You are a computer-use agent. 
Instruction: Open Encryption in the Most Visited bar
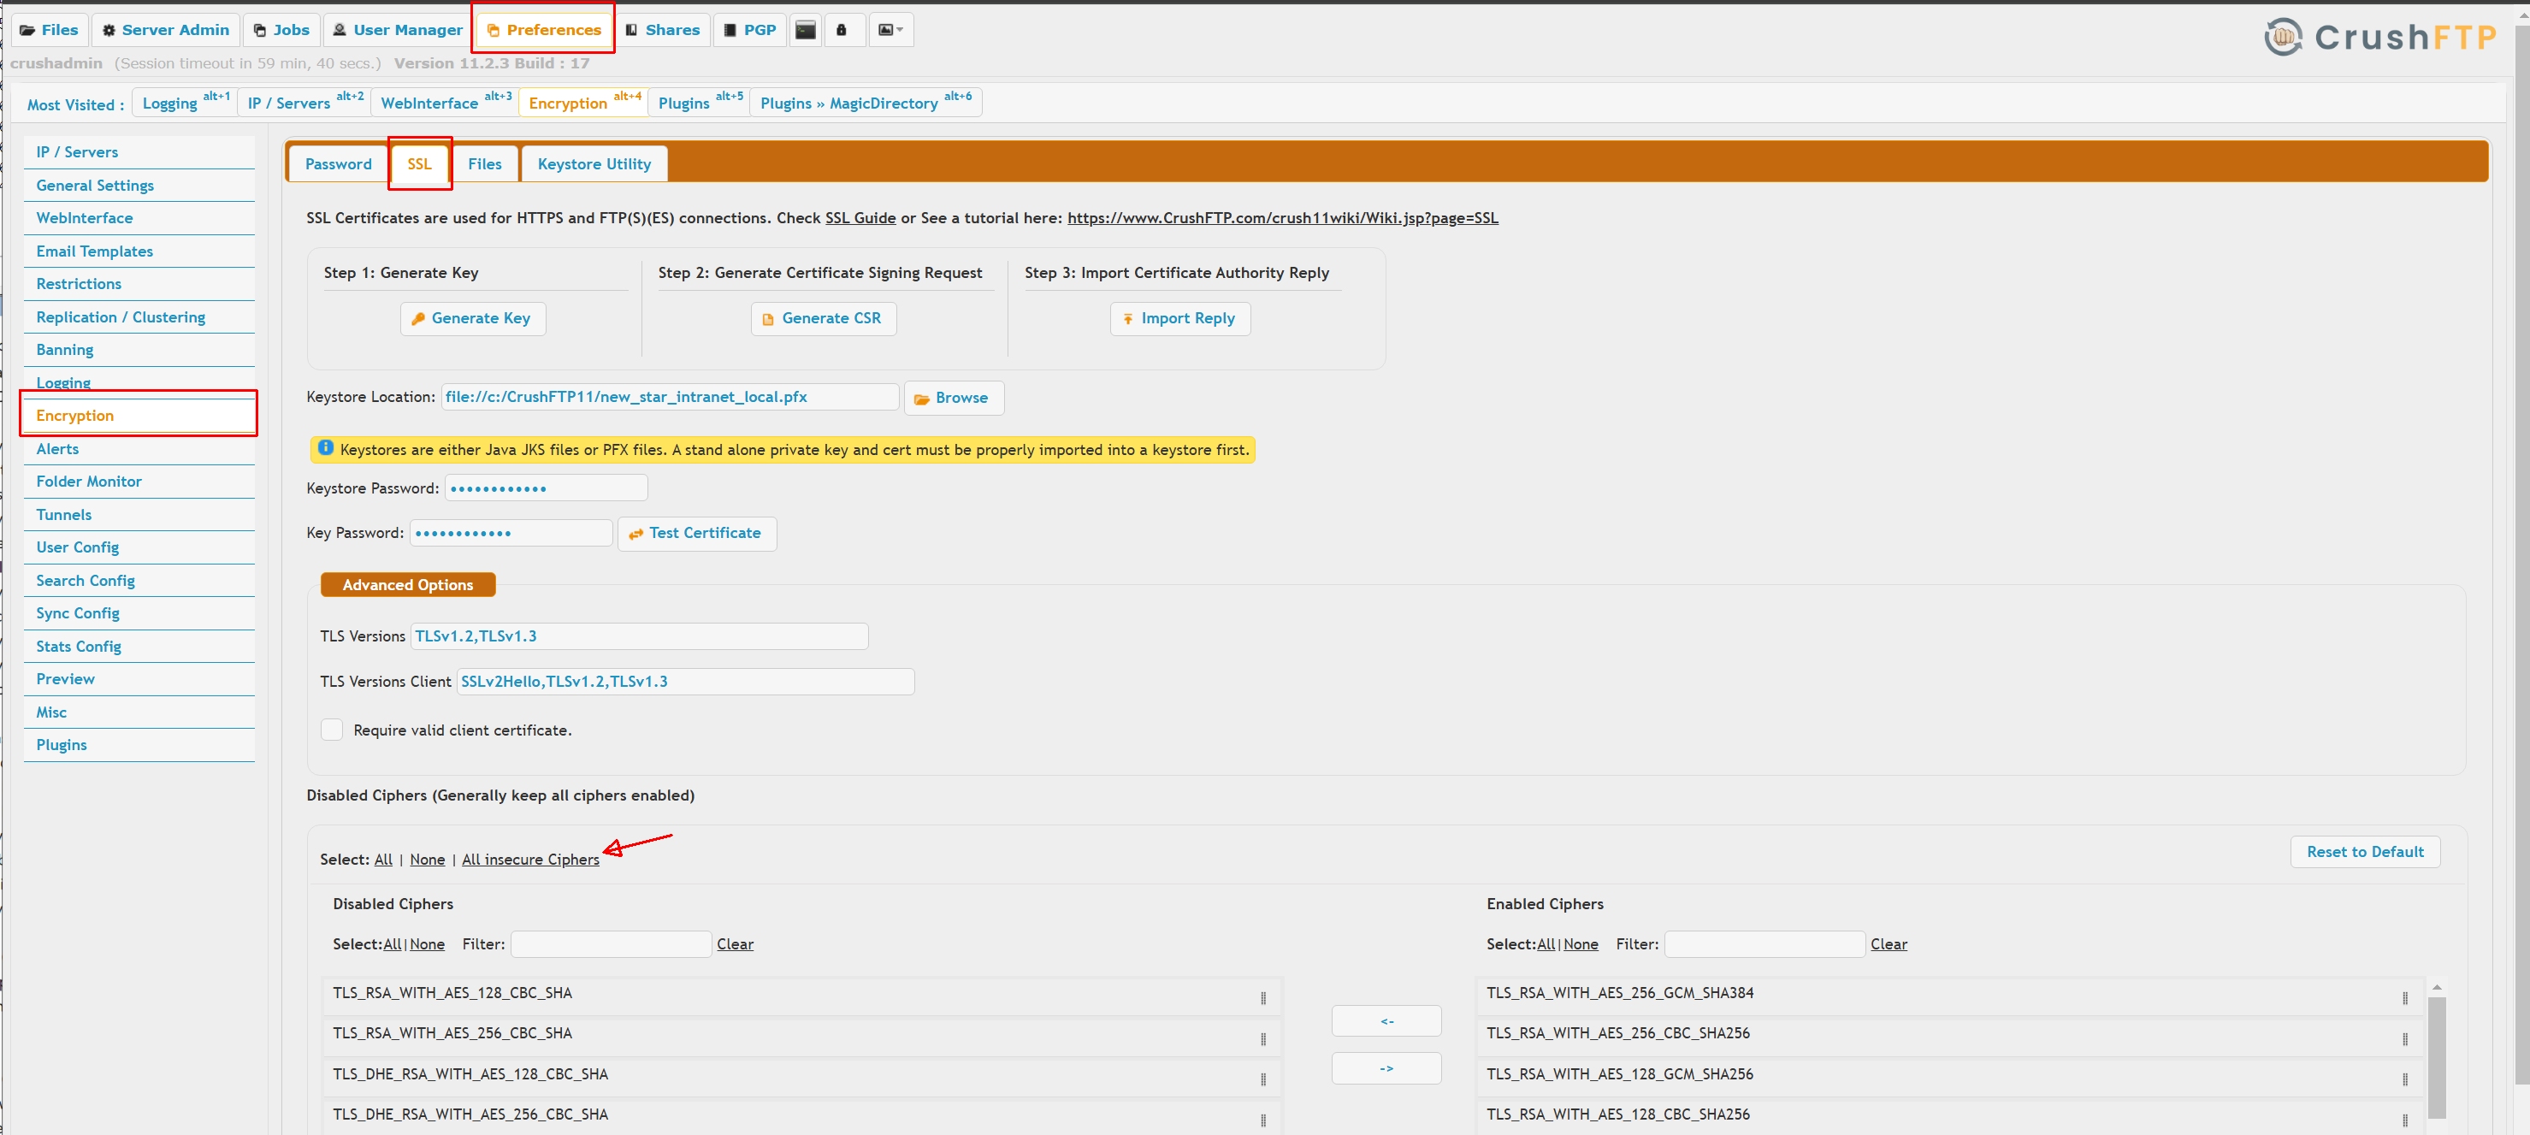pyautogui.click(x=583, y=102)
